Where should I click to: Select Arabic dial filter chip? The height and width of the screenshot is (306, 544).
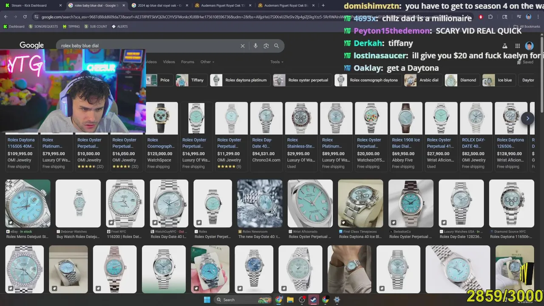tap(423, 80)
